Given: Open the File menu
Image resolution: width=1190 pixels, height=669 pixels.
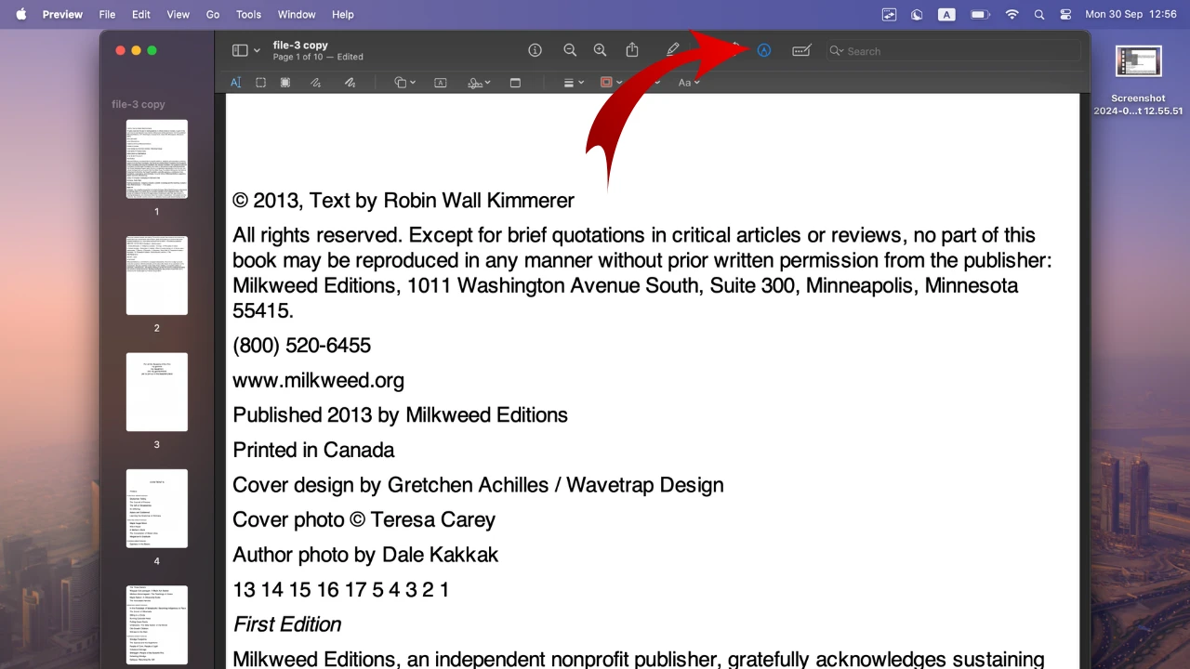Looking at the screenshot, I should [x=107, y=14].
